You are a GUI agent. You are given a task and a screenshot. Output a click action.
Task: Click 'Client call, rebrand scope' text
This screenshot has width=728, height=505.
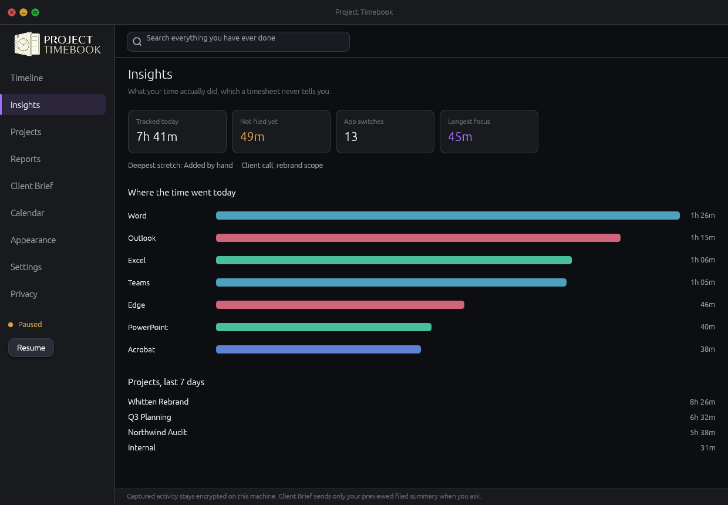click(282, 166)
